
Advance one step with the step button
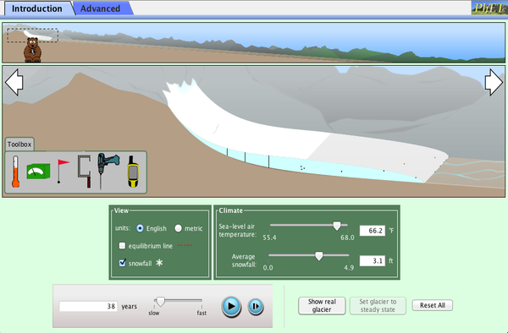coord(256,306)
